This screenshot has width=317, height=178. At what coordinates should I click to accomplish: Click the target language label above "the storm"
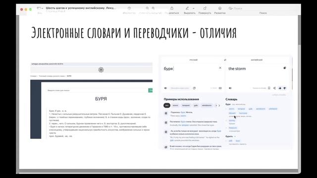257,60
